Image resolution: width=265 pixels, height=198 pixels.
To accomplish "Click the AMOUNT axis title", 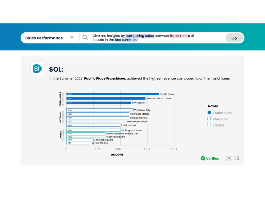I will (117, 154).
